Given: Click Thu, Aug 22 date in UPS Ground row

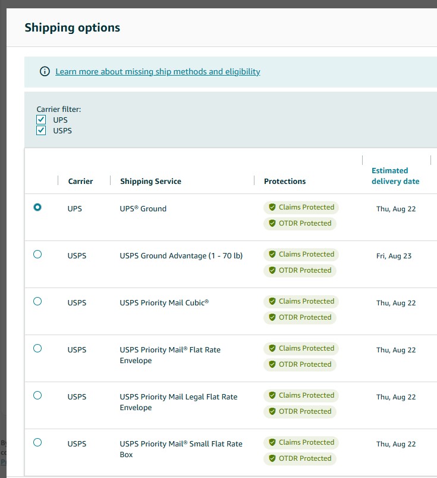Looking at the screenshot, I should tap(396, 209).
